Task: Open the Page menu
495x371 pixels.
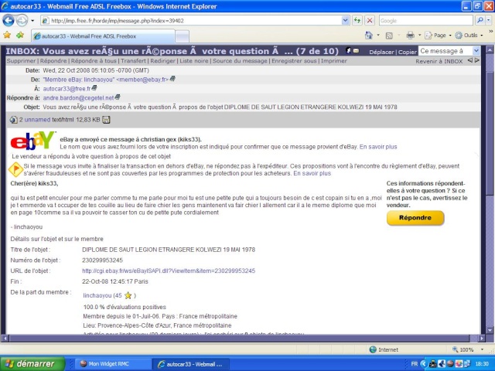Action: pyautogui.click(x=438, y=36)
